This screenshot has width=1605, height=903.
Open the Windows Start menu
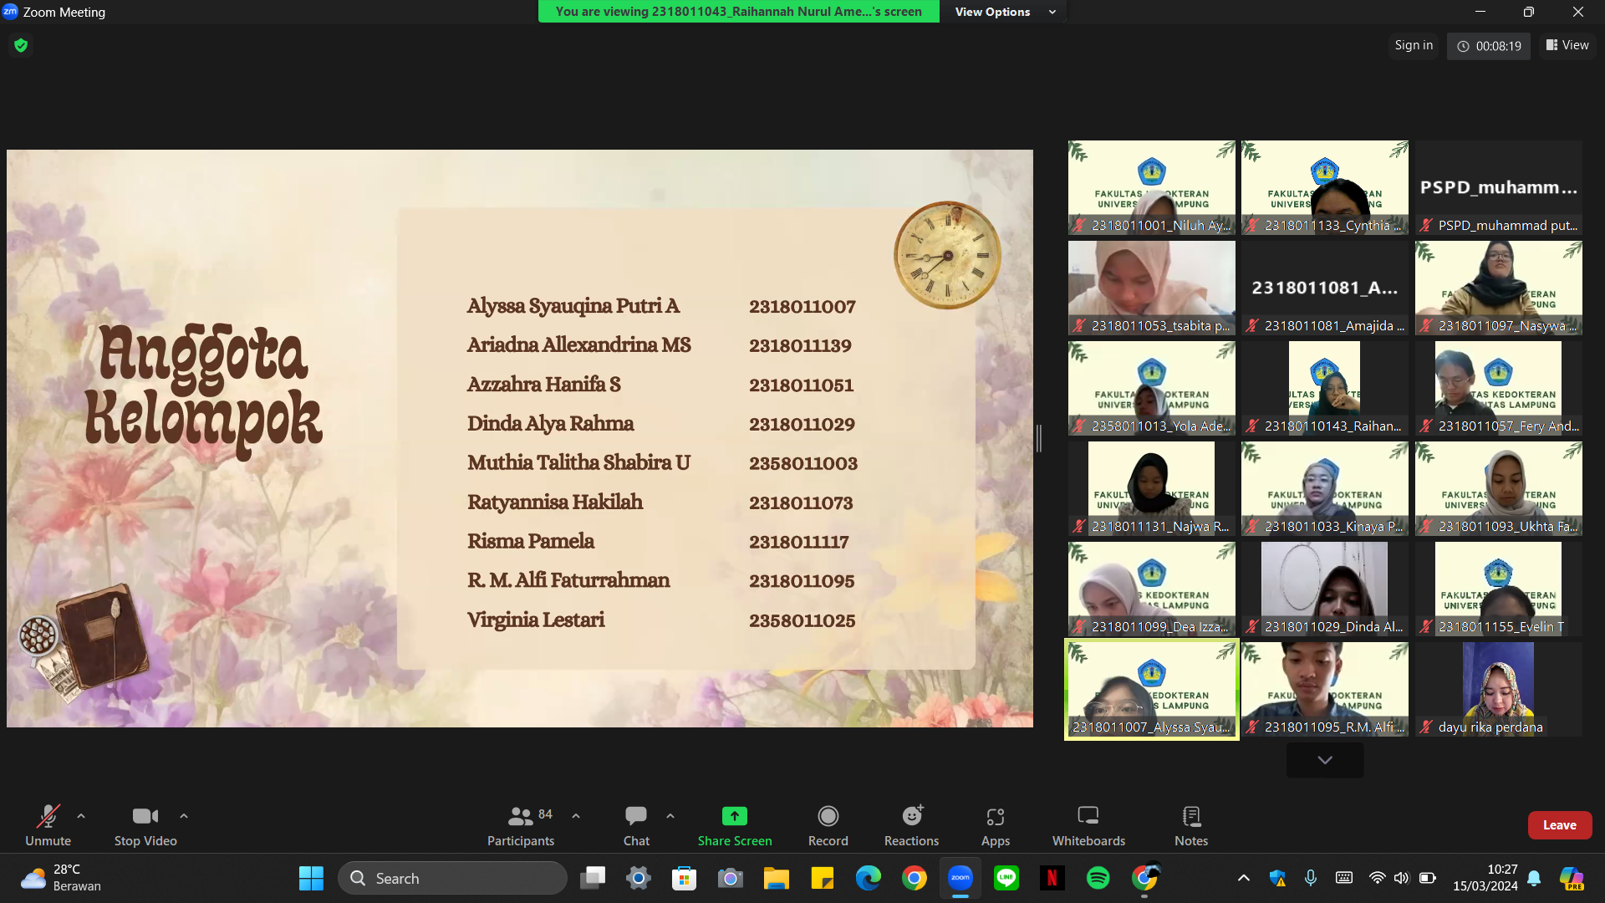click(x=311, y=878)
